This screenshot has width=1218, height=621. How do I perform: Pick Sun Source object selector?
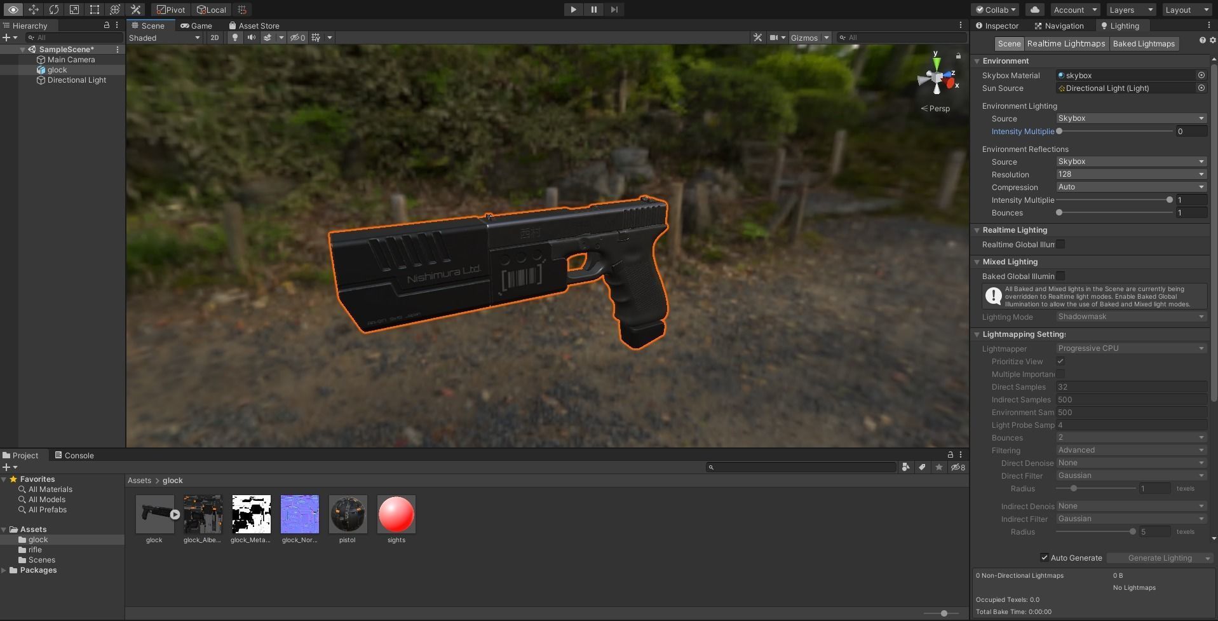tap(1201, 88)
